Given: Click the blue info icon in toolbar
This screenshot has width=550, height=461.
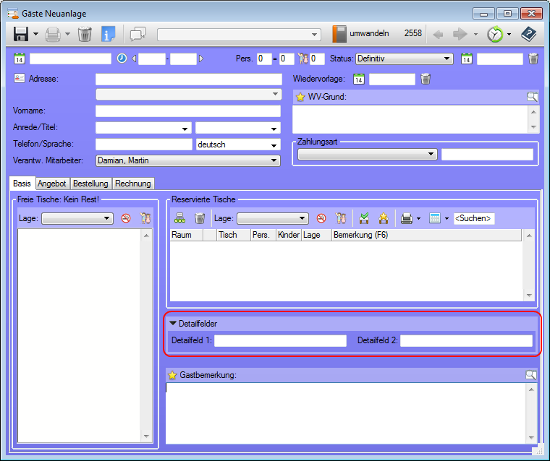Looking at the screenshot, I should [x=108, y=34].
